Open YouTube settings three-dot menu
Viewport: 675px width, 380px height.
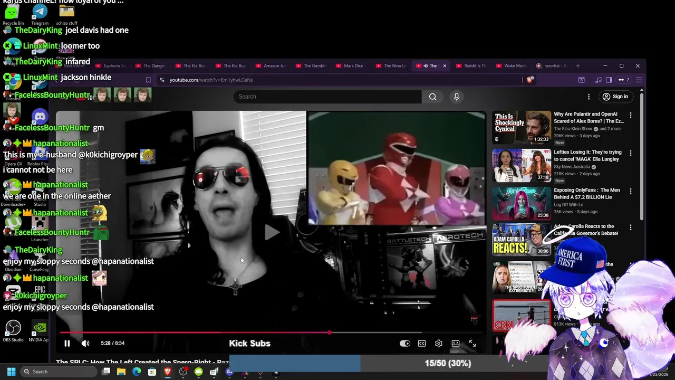(589, 97)
